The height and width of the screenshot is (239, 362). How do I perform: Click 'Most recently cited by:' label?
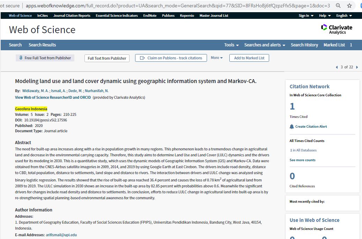coord(307,202)
